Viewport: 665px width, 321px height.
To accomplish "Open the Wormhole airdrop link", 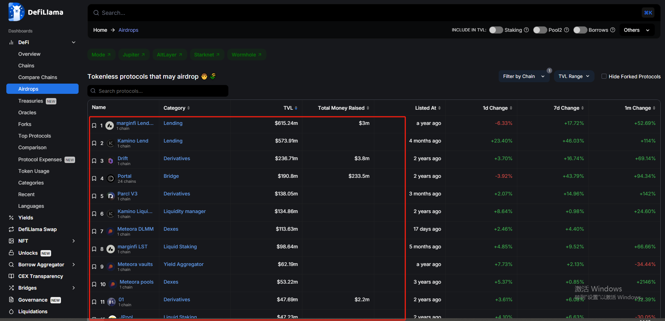I will (x=247, y=55).
